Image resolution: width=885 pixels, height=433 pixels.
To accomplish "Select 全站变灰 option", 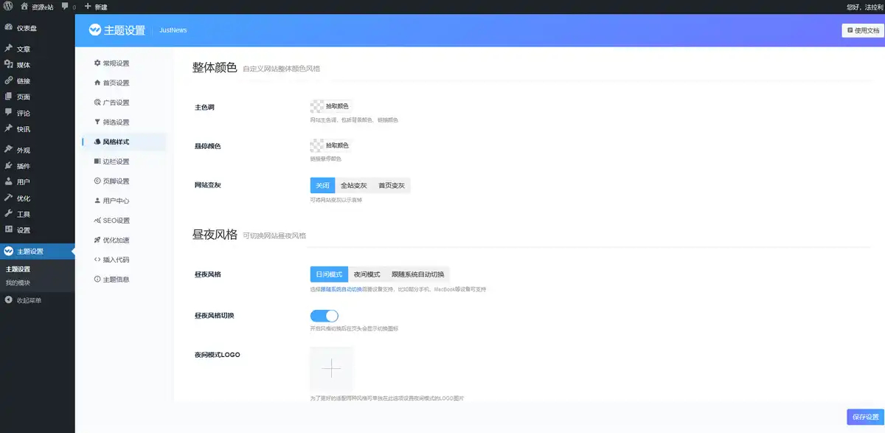I will [353, 185].
